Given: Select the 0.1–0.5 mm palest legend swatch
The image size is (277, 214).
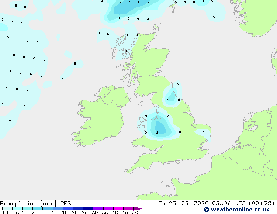Looking at the screenshot, I should pos(7,208).
